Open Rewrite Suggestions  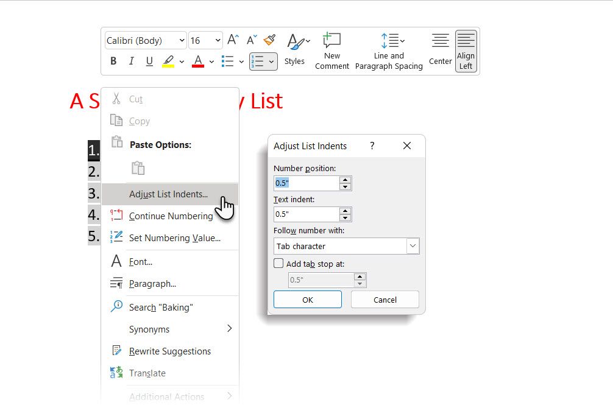pos(170,351)
